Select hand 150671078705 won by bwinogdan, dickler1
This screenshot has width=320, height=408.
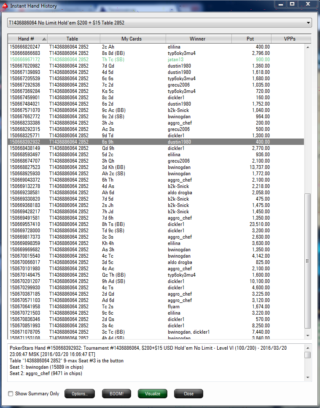point(156,332)
